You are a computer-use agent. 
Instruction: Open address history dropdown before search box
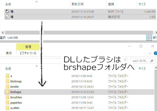125,60
